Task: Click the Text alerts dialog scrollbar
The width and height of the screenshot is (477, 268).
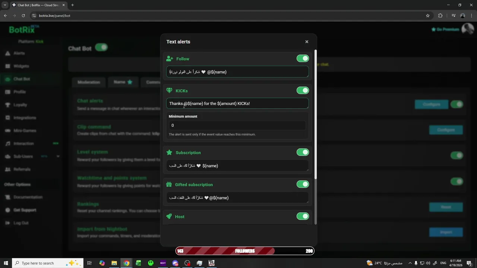Action: pyautogui.click(x=316, y=114)
